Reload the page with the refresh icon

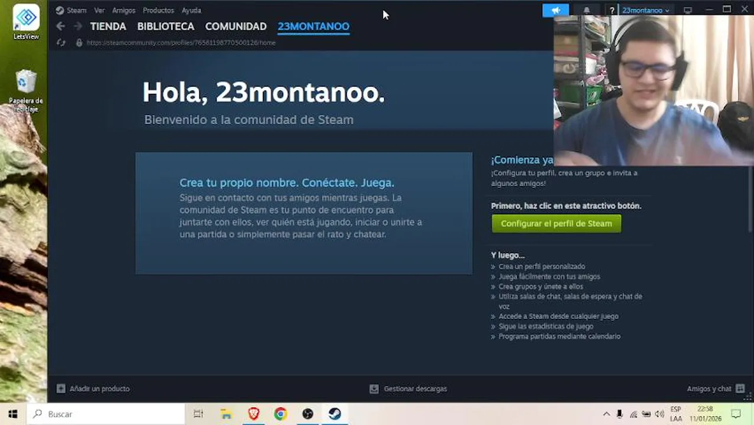(x=61, y=42)
